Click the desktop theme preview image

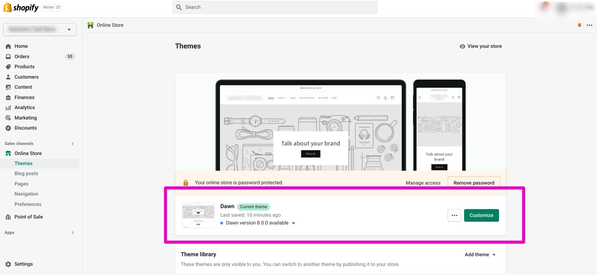click(x=311, y=125)
